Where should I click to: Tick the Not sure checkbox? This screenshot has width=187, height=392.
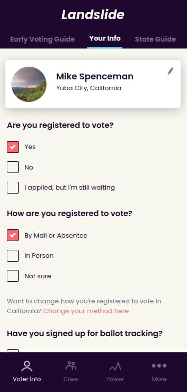click(13, 276)
